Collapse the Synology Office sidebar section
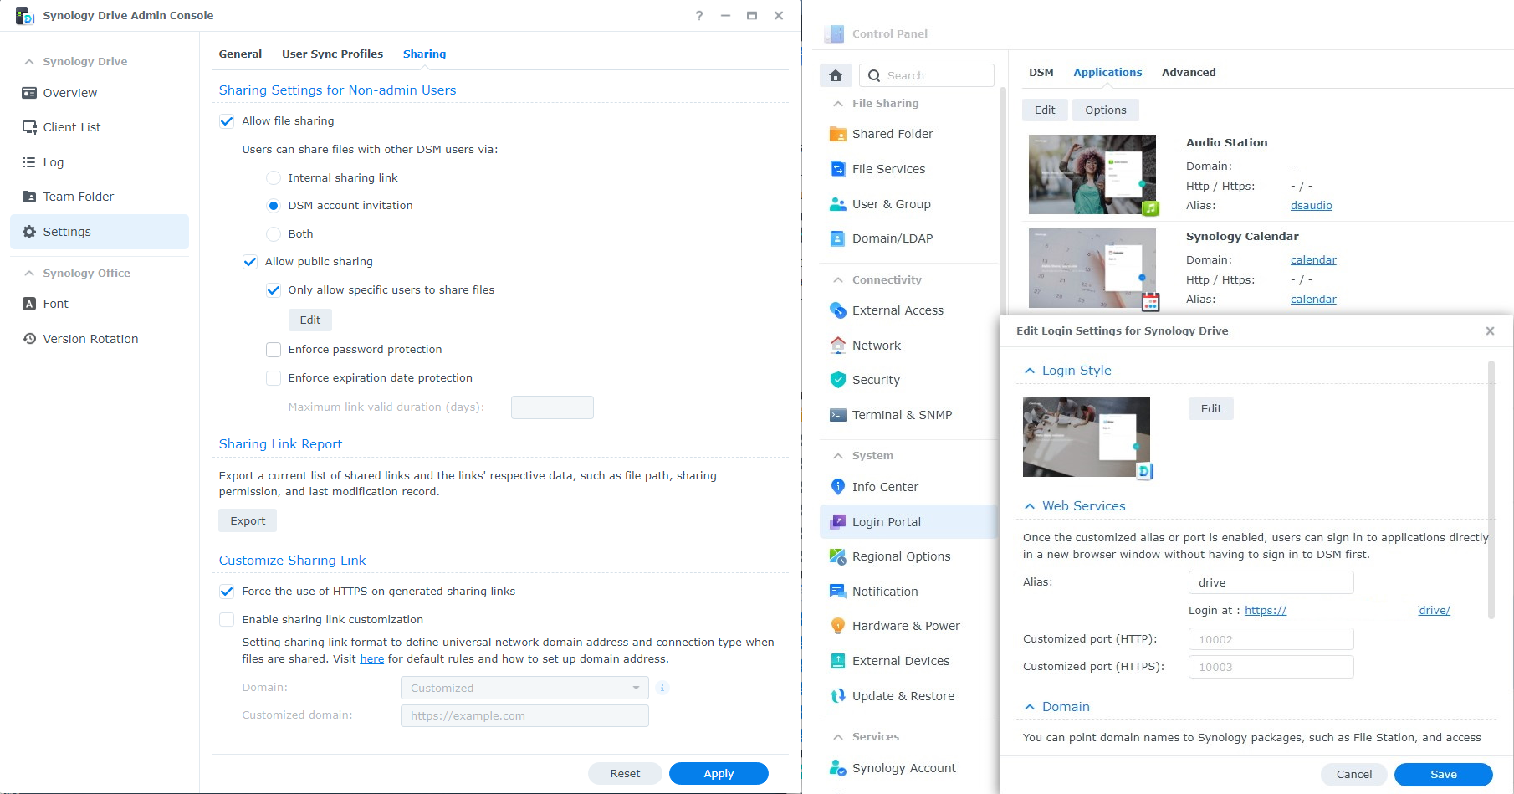Image resolution: width=1514 pixels, height=794 pixels. tap(29, 274)
